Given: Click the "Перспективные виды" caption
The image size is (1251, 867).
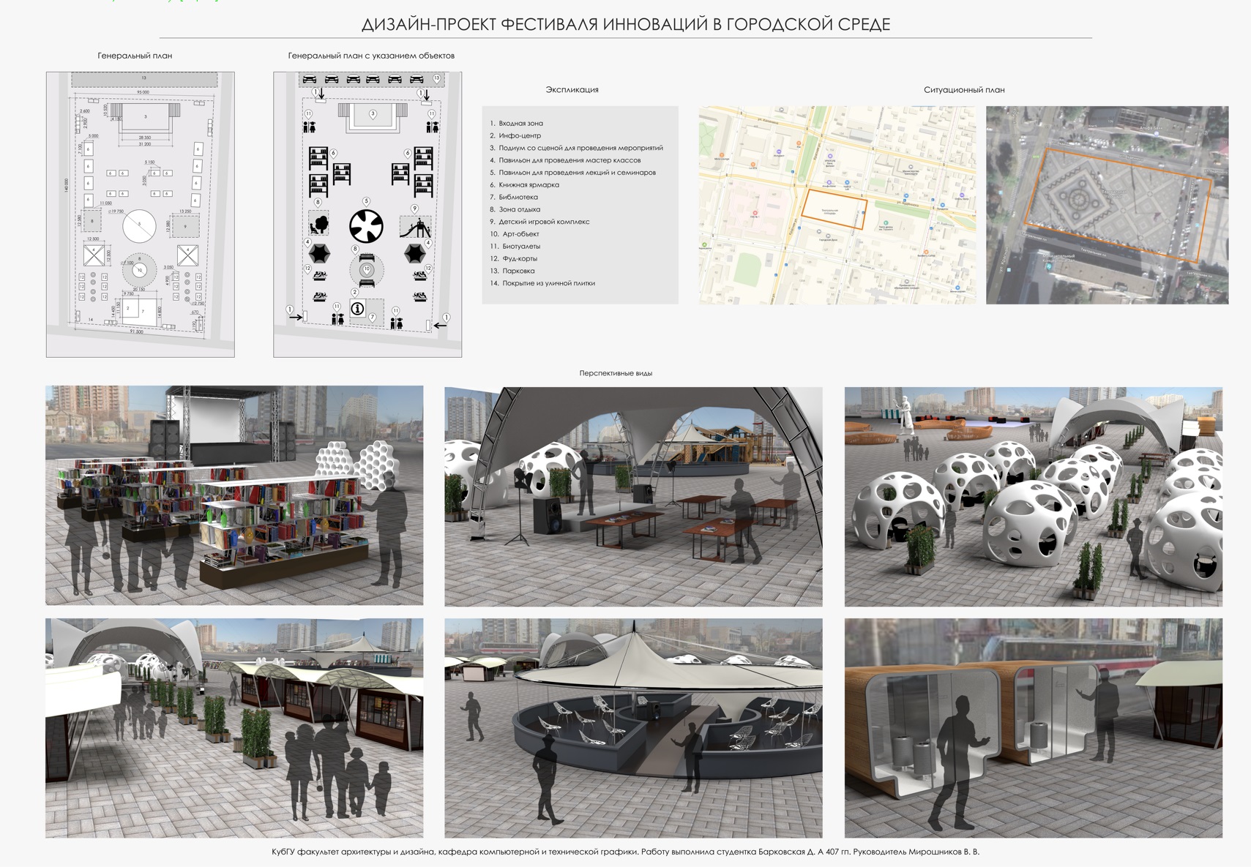Looking at the screenshot, I should [616, 373].
